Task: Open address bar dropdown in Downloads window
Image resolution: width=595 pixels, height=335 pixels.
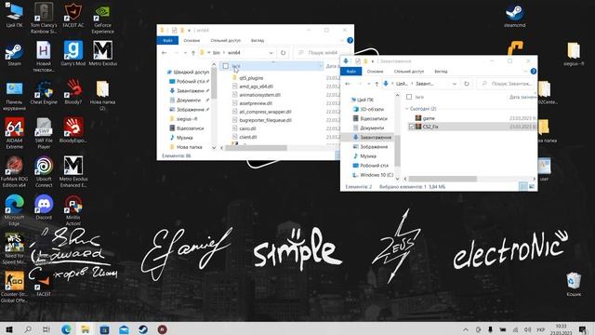Action: coord(455,84)
